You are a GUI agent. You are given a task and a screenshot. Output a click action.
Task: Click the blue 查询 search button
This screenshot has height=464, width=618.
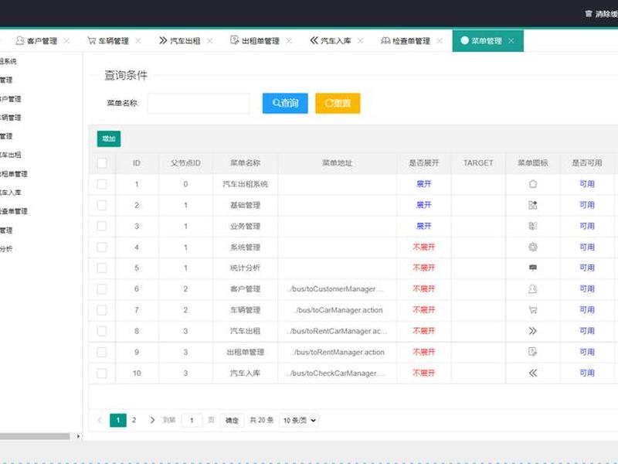point(285,104)
